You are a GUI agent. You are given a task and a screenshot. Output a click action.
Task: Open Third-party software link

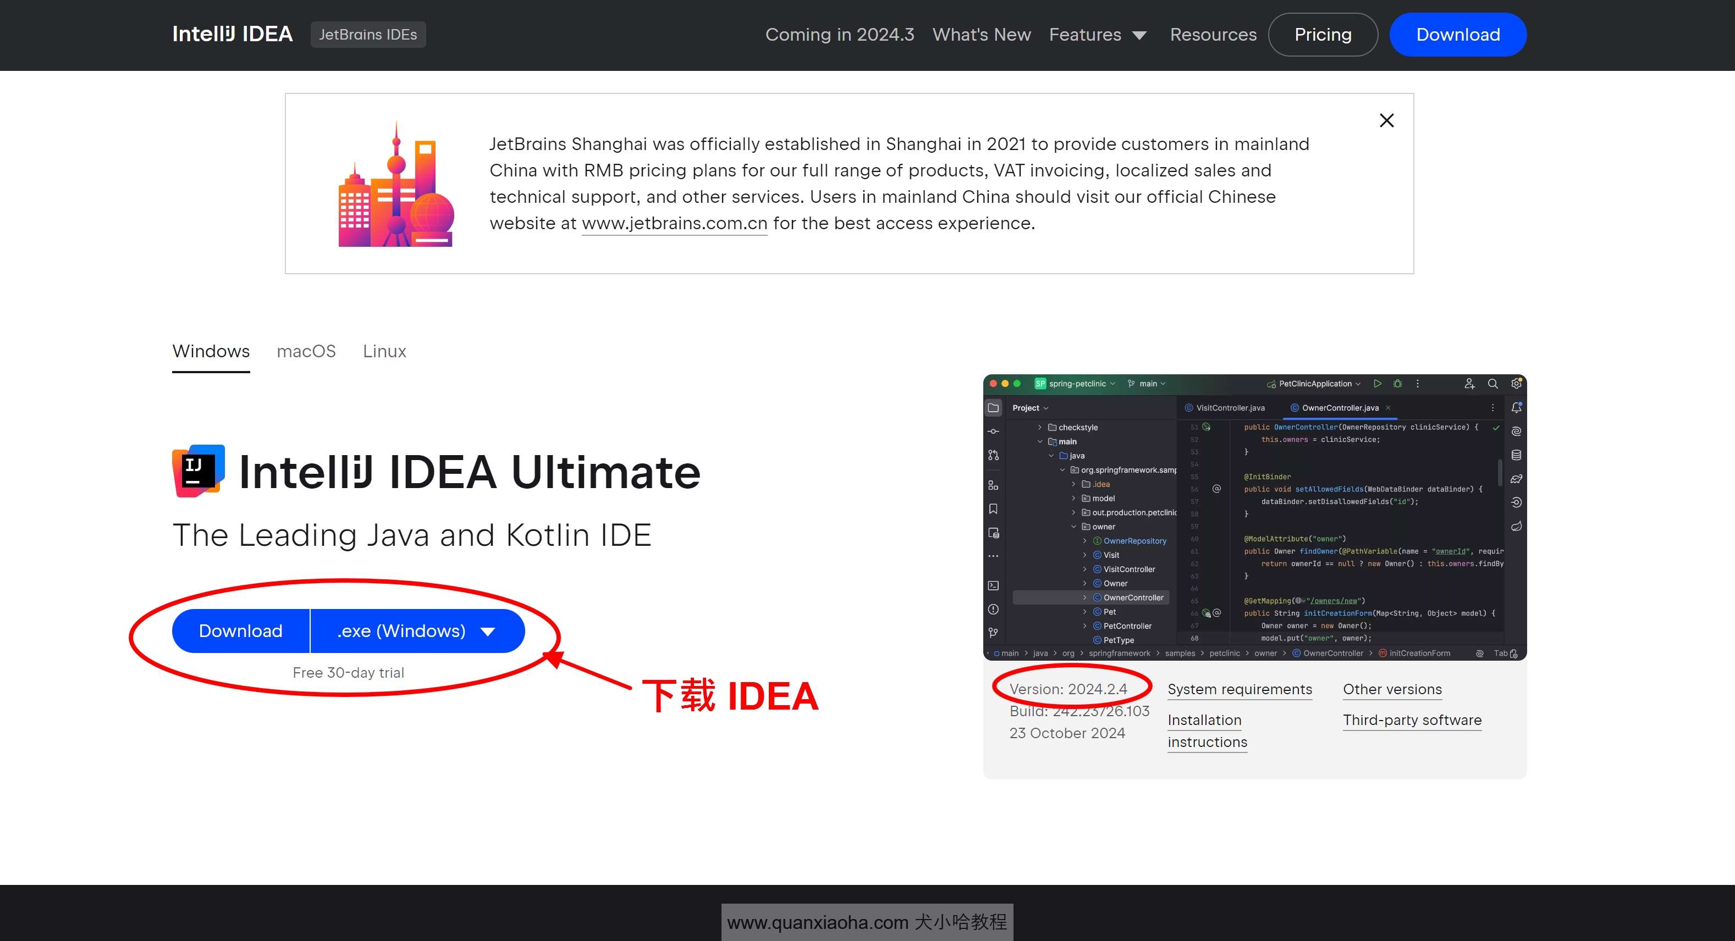1412,720
